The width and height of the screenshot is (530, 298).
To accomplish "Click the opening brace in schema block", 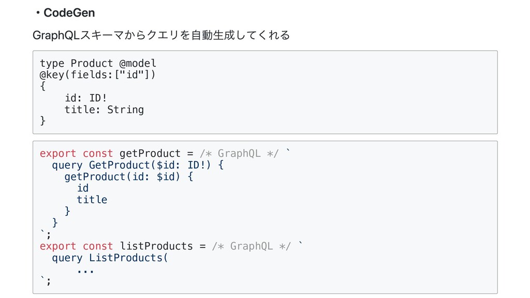I will (x=42, y=86).
